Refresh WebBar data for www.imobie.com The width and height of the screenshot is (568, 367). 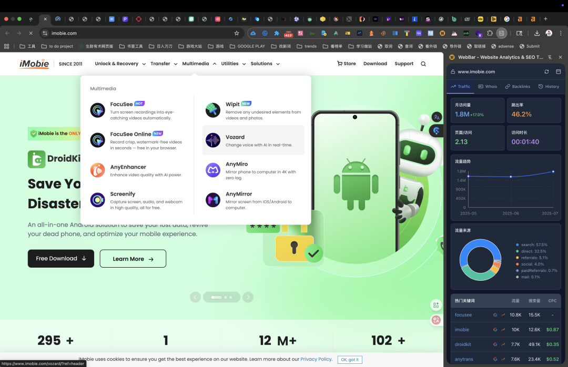pos(546,72)
